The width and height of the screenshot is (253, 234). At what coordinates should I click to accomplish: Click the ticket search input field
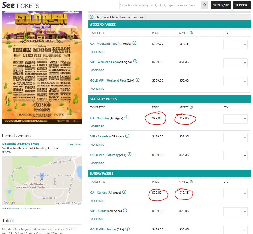[160, 5]
